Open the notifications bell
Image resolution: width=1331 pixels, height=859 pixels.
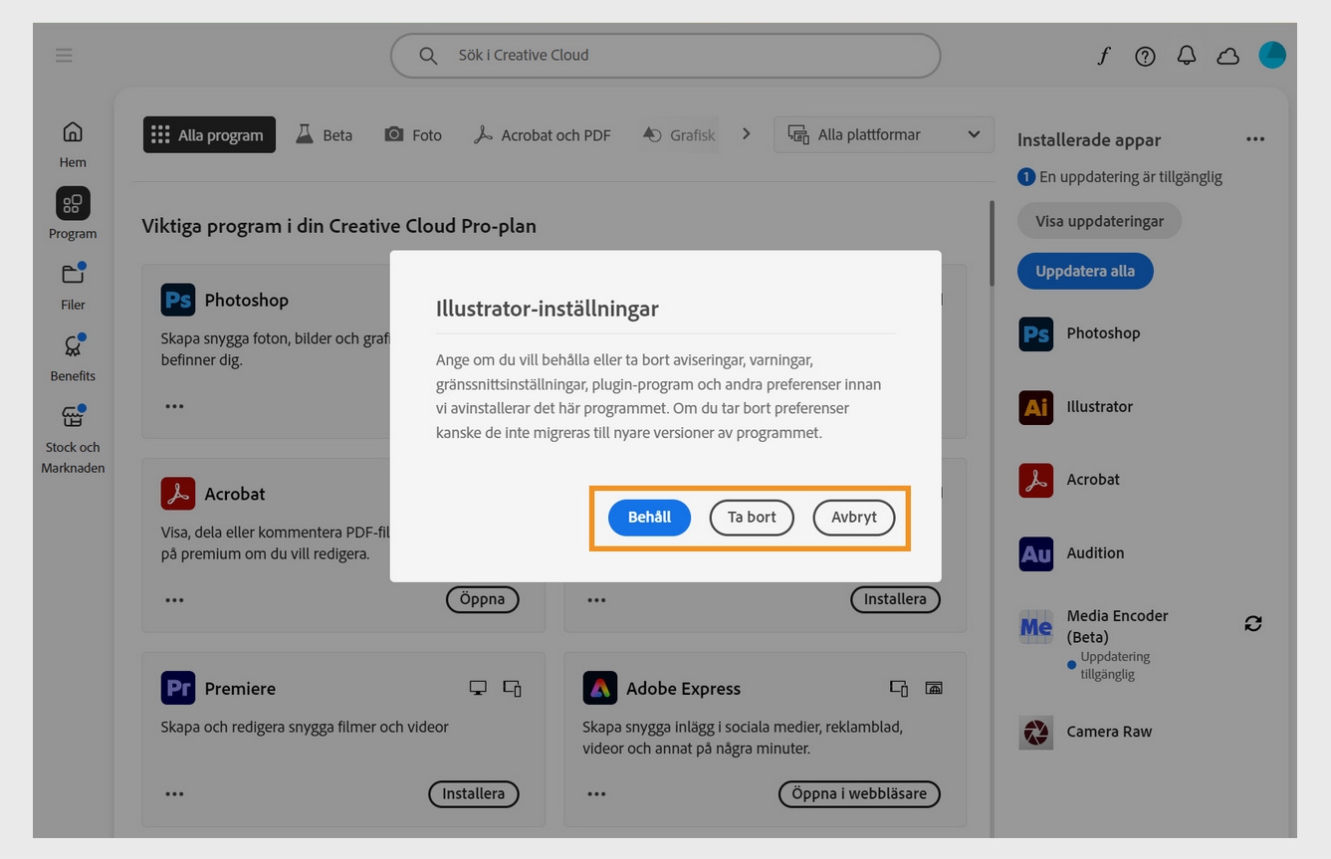(1186, 56)
